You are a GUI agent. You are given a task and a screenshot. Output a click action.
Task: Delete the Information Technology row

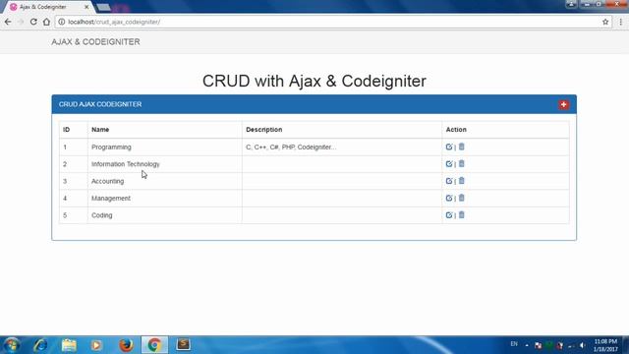pos(461,163)
